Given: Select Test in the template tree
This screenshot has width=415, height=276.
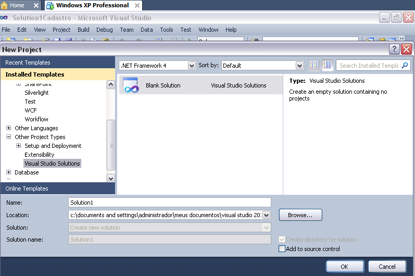Looking at the screenshot, I should click(x=30, y=102).
